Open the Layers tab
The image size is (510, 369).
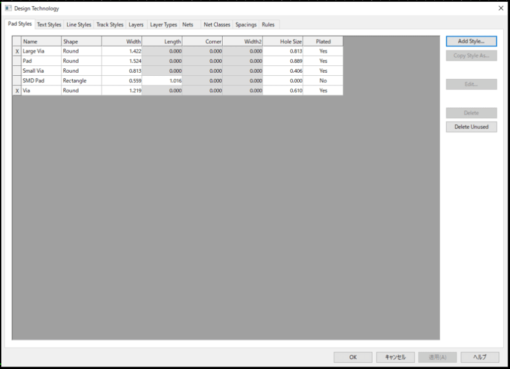pyautogui.click(x=136, y=25)
